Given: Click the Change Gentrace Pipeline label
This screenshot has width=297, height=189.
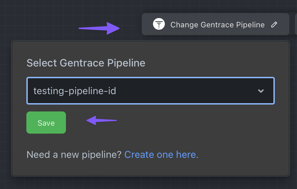Looking at the screenshot, I should (217, 25).
